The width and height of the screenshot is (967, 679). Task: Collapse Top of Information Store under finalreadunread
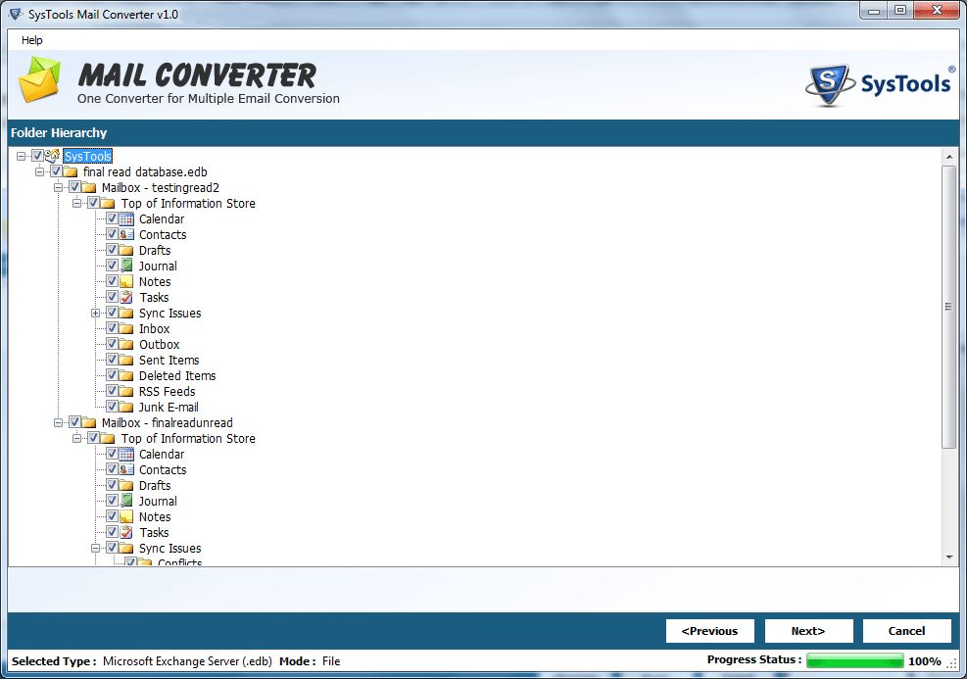tap(76, 439)
